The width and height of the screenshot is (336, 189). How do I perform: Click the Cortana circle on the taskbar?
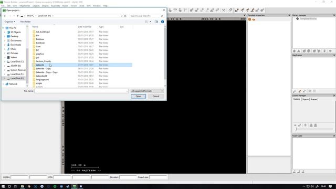click(9, 186)
